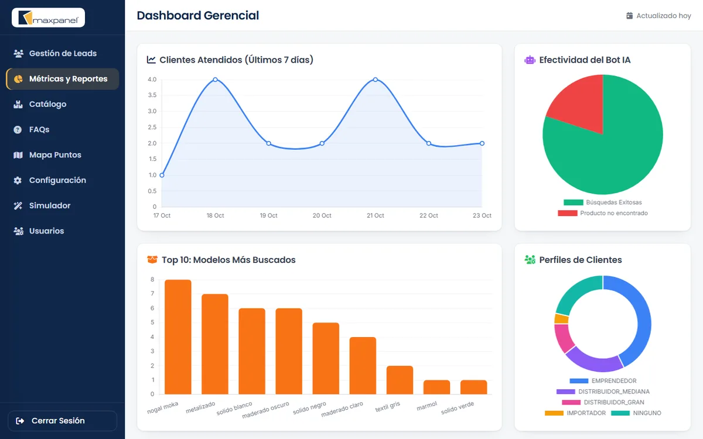Viewport: 703px width, 439px height.
Task: Click the 22 Oct data point
Action: tap(428, 143)
